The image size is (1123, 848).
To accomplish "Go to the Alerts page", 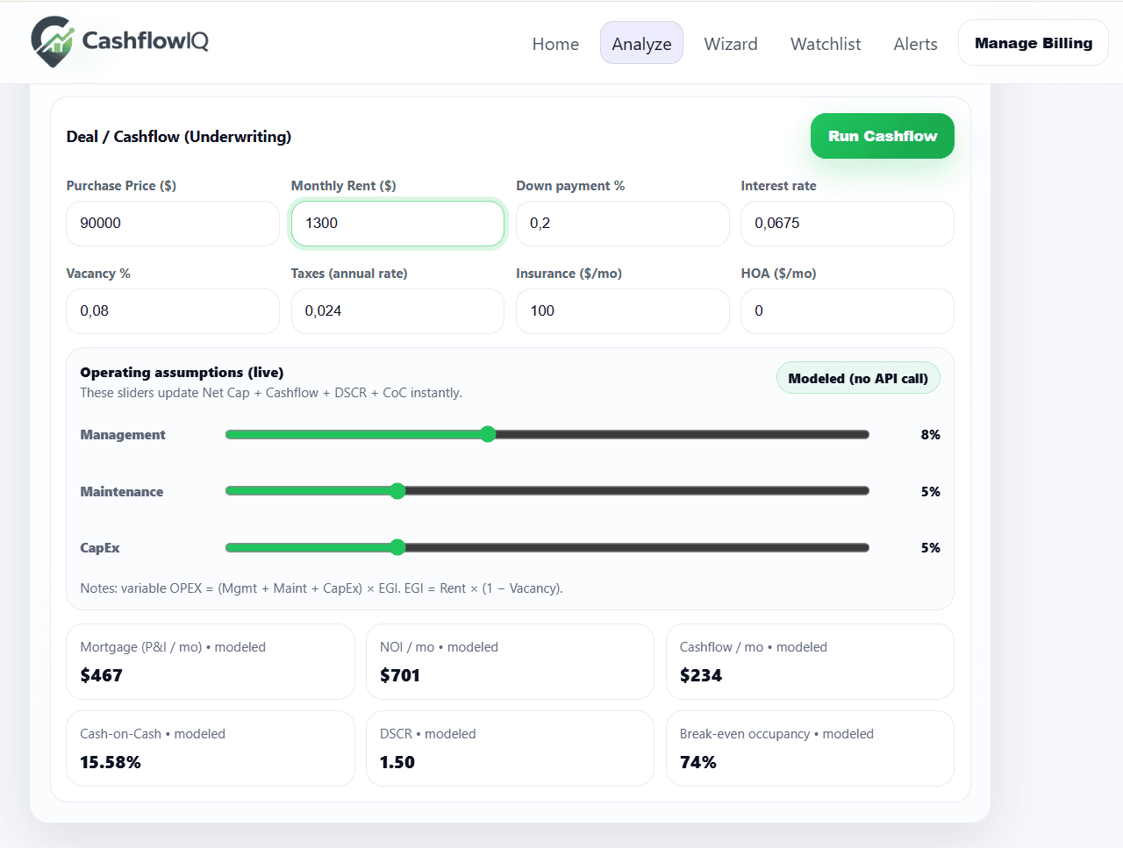I will 915,43.
